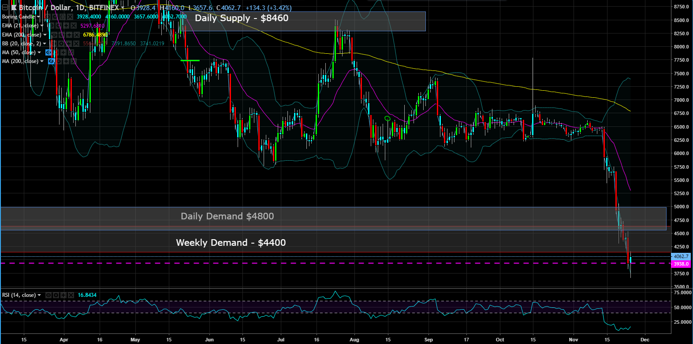
Task: Expand the MA (50, close) dropdown
Action: [x=39, y=52]
